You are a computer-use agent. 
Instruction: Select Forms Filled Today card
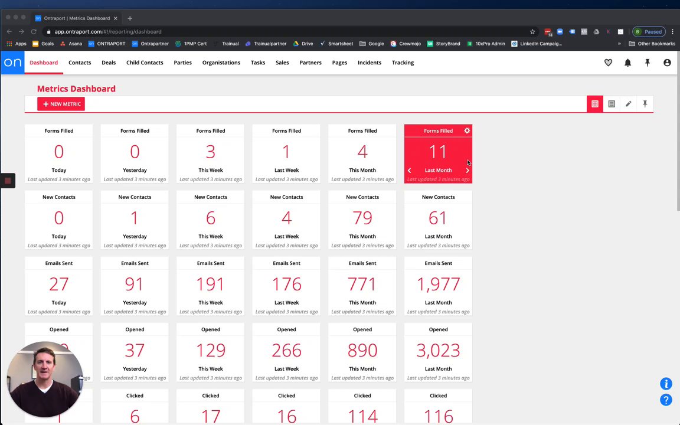[x=58, y=154]
